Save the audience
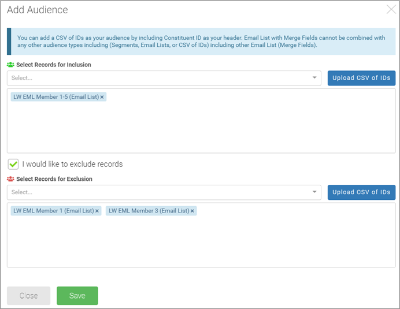This screenshot has height=309, width=400. 77,296
